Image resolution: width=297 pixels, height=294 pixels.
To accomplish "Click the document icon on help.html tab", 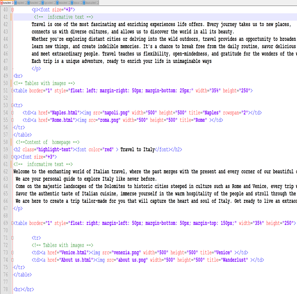I will (16, 2).
